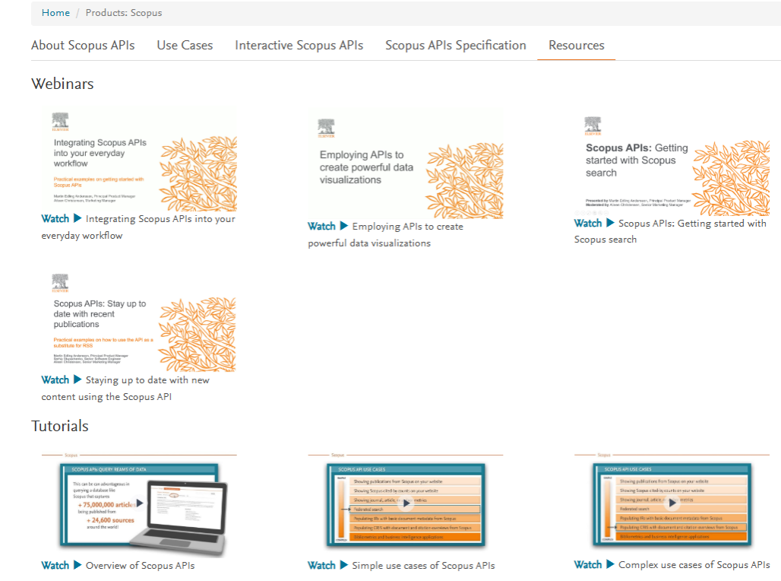Open the Stay up to date webinar thumbnail
781x581 pixels.
[139, 319]
